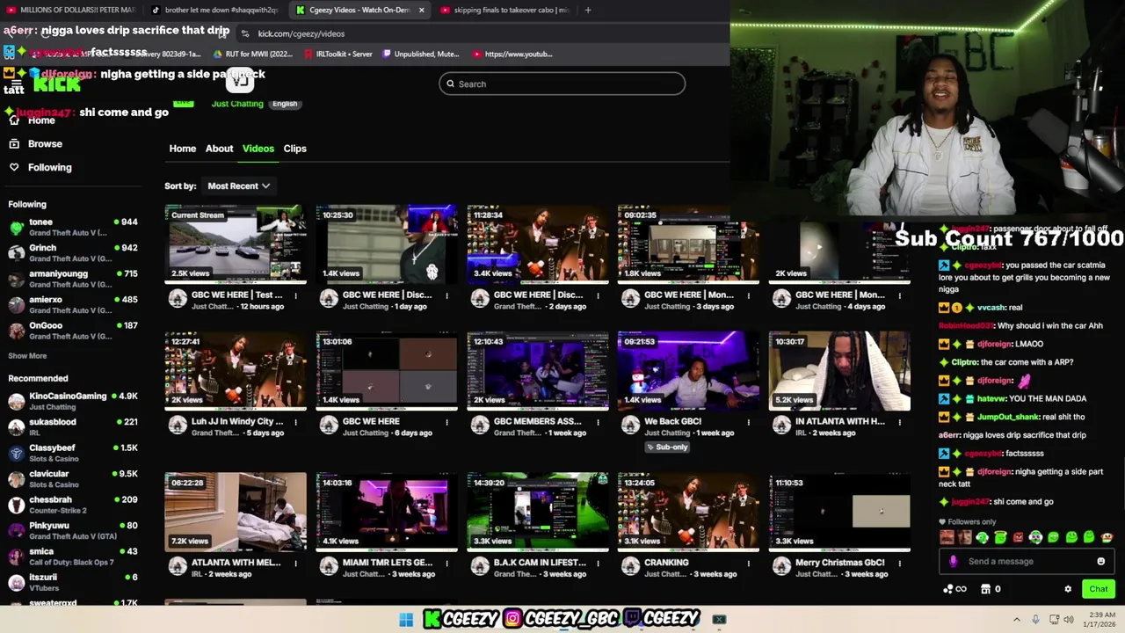This screenshot has width=1125, height=633.
Task: Click the 'We Back GBC!' video title
Action: pyautogui.click(x=673, y=421)
